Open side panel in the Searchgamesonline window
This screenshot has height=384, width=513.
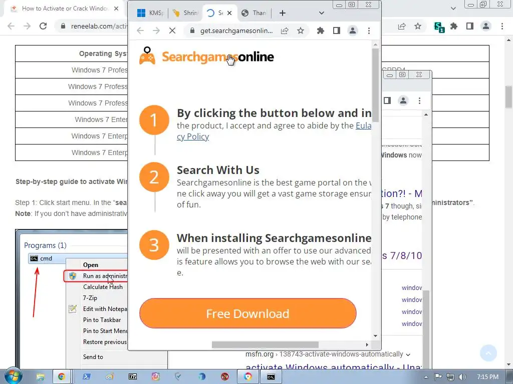pyautogui.click(x=336, y=30)
